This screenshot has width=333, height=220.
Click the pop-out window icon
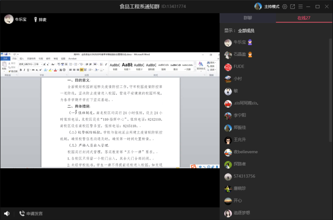click(x=292, y=7)
